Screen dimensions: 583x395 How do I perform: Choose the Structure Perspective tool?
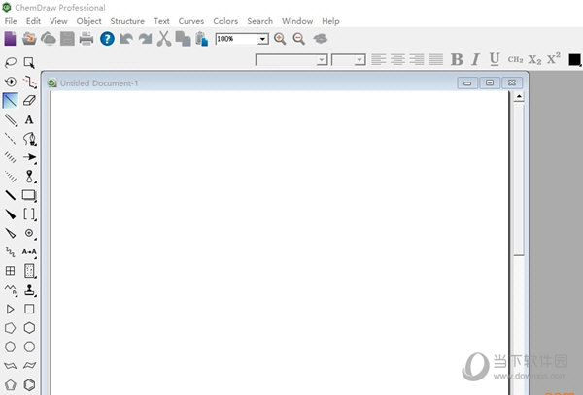coord(11,82)
